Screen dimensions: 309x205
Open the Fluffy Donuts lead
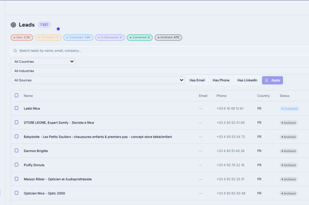tap(34, 165)
